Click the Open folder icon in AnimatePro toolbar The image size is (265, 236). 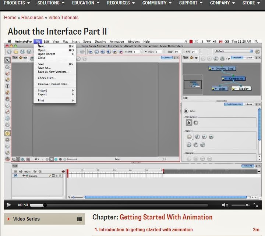click(x=16, y=52)
